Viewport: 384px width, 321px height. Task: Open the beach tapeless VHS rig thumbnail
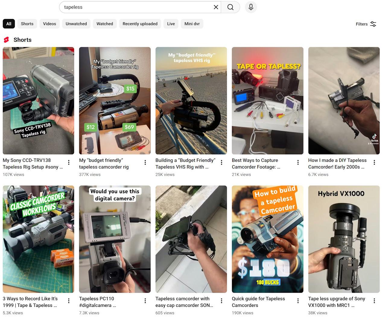(x=191, y=101)
